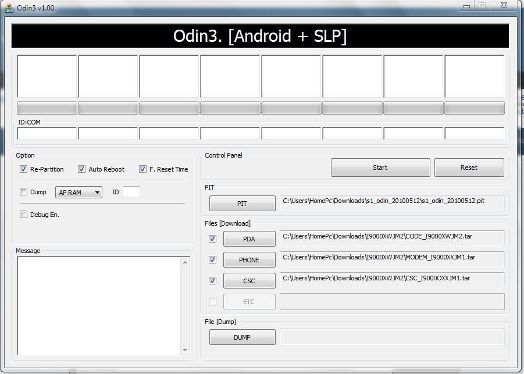
Task: Click the Reset button
Action: click(x=469, y=168)
